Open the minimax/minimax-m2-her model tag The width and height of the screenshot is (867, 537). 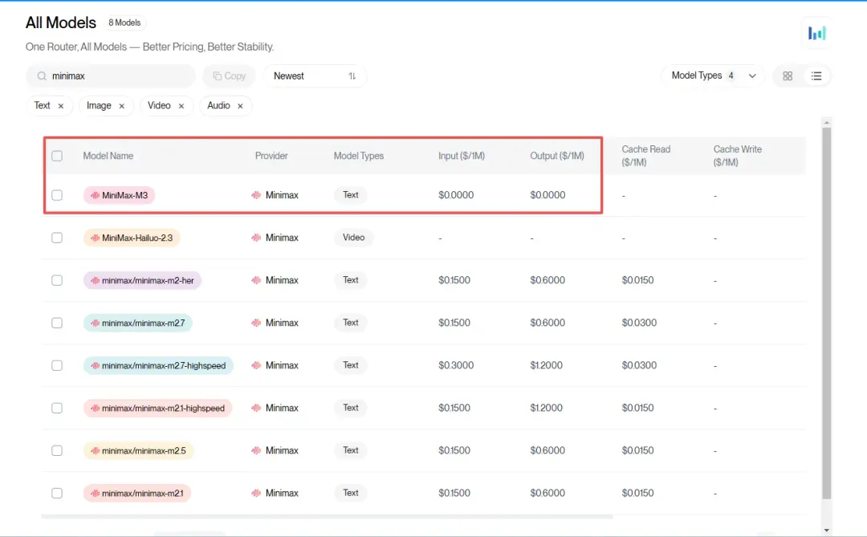click(x=142, y=280)
